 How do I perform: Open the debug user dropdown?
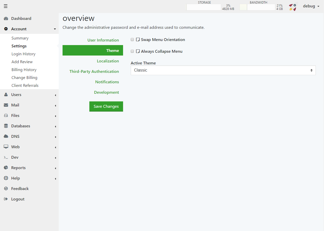click(311, 6)
